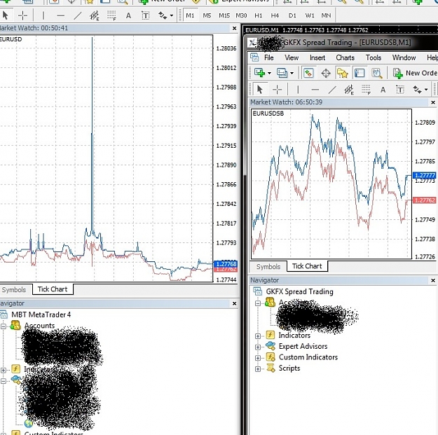Open Tick Chart tab in MBT Market Watch
This screenshot has width=438, height=435.
(x=53, y=289)
